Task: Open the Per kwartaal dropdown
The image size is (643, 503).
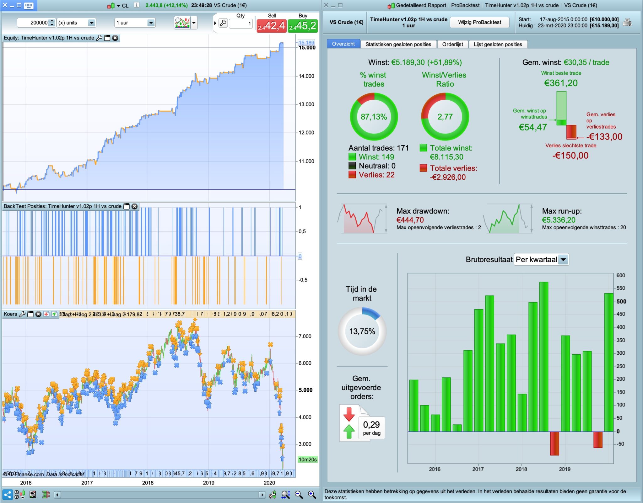Action: click(x=563, y=260)
